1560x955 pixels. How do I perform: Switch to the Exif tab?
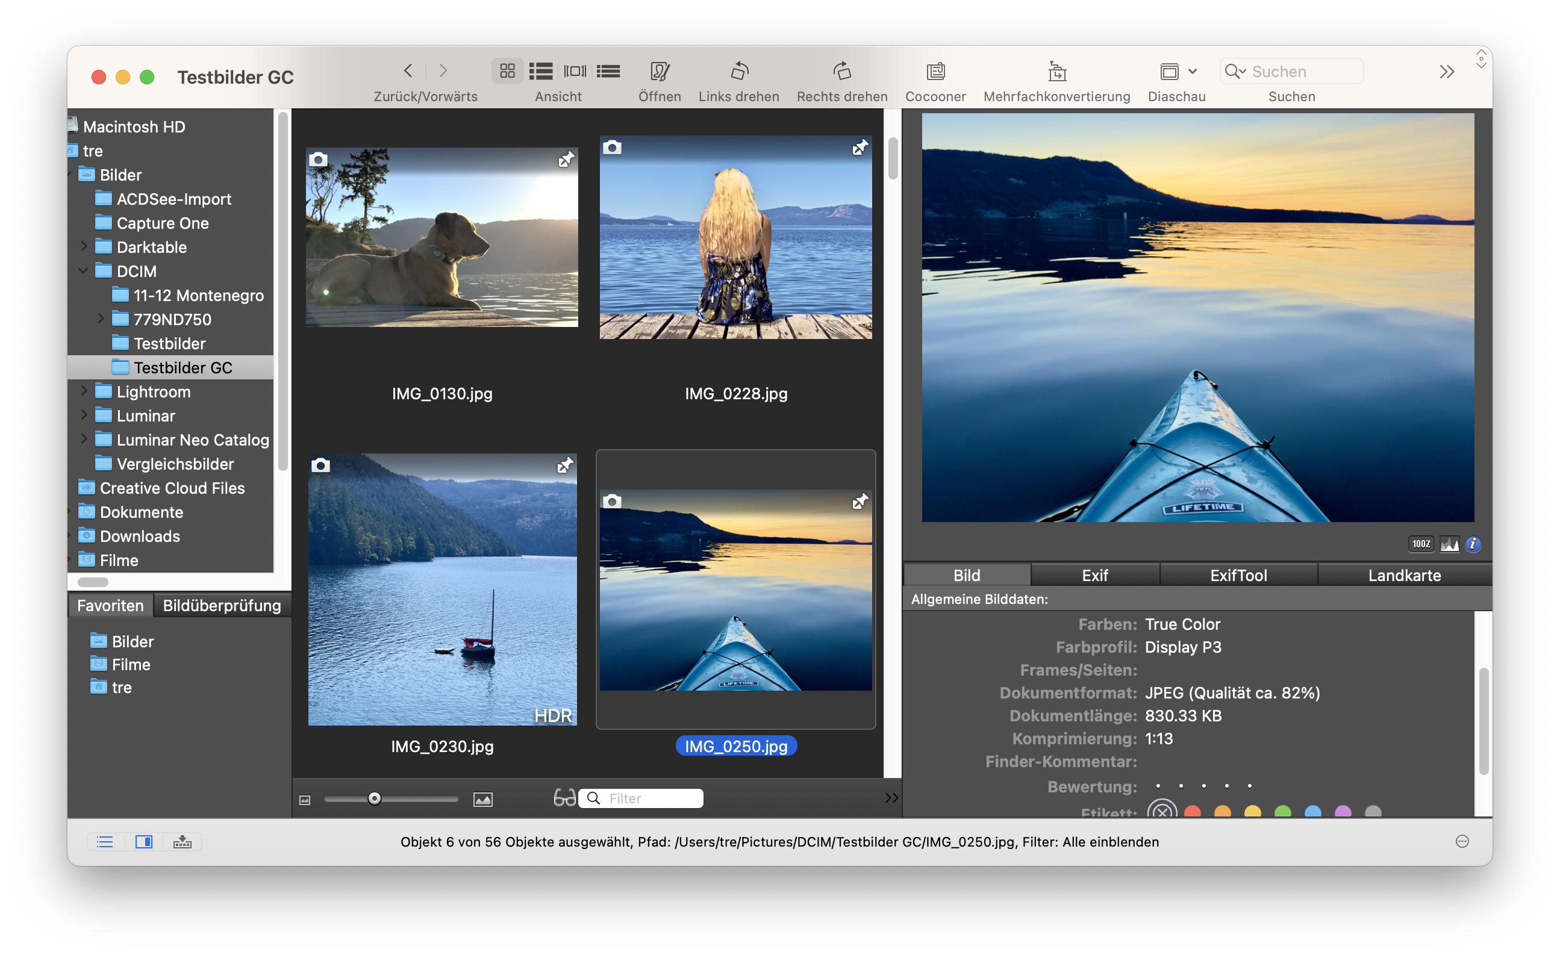point(1094,574)
